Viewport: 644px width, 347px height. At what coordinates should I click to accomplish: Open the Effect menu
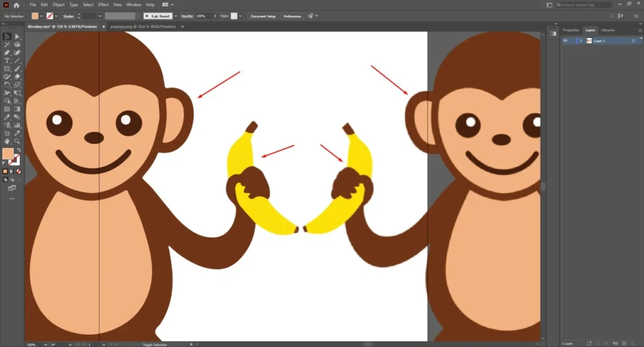tap(103, 5)
